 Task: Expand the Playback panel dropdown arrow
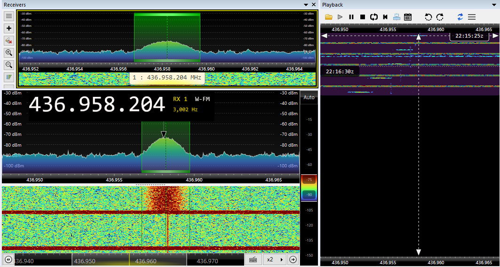pos(494,5)
